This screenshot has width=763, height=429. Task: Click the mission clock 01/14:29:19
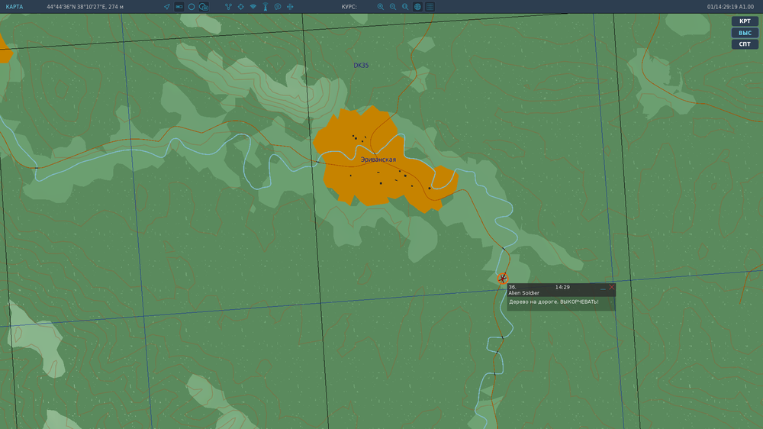coord(730,7)
